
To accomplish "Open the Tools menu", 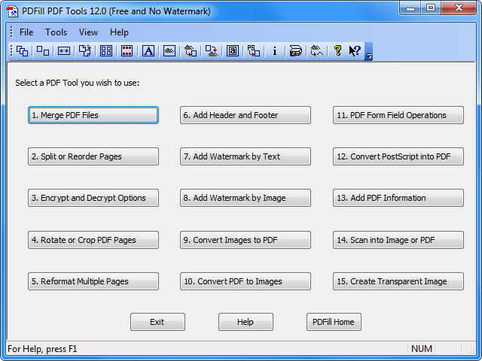I will pyautogui.click(x=56, y=32).
